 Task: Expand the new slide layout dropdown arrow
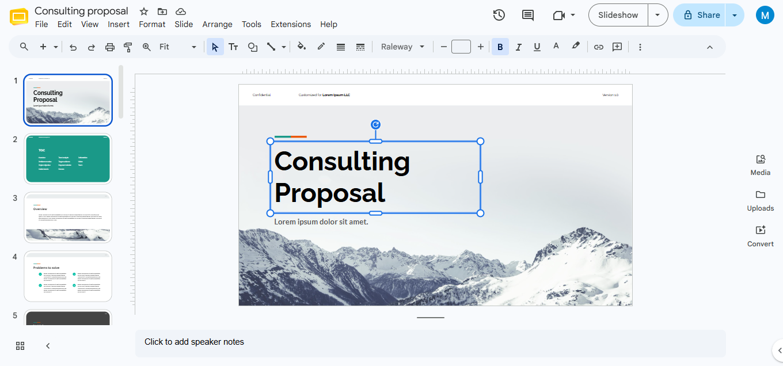tap(56, 47)
